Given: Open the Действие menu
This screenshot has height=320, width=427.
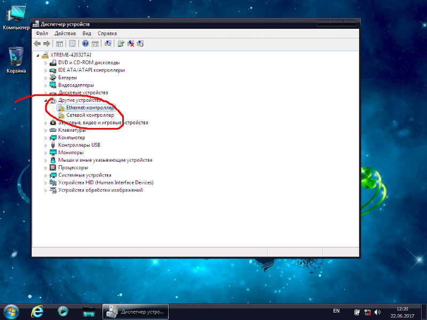Looking at the screenshot, I should click(65, 34).
